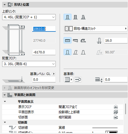Click the wall thickness field 16.0
Screen dimensions: 128x134
pyautogui.click(x=116, y=41)
